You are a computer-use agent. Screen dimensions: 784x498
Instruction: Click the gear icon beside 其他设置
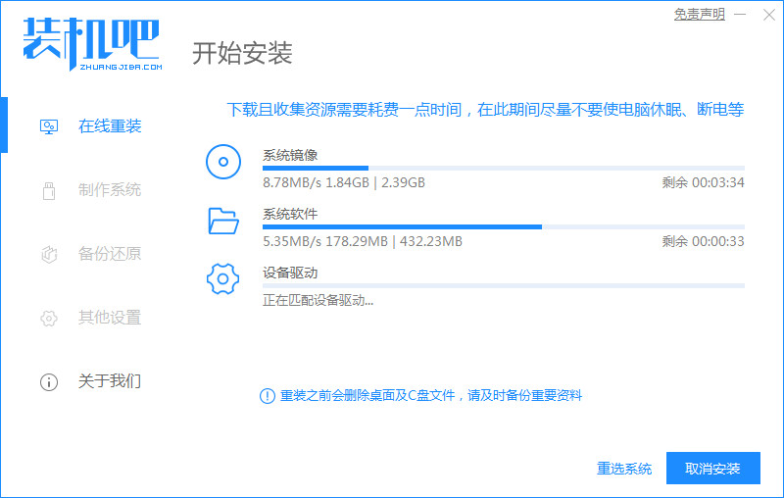[48, 318]
